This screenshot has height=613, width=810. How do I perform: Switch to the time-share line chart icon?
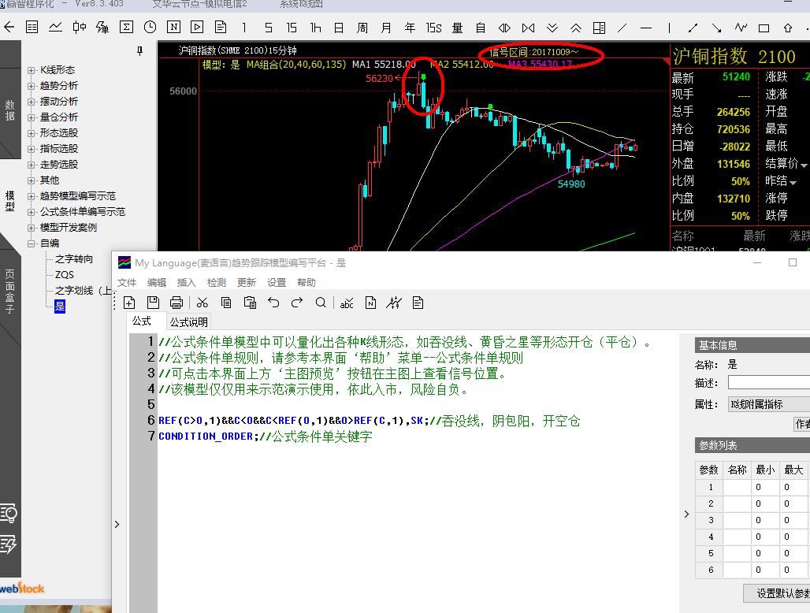tap(55, 27)
